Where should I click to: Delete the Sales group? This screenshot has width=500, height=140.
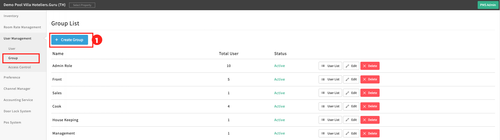[370, 93]
